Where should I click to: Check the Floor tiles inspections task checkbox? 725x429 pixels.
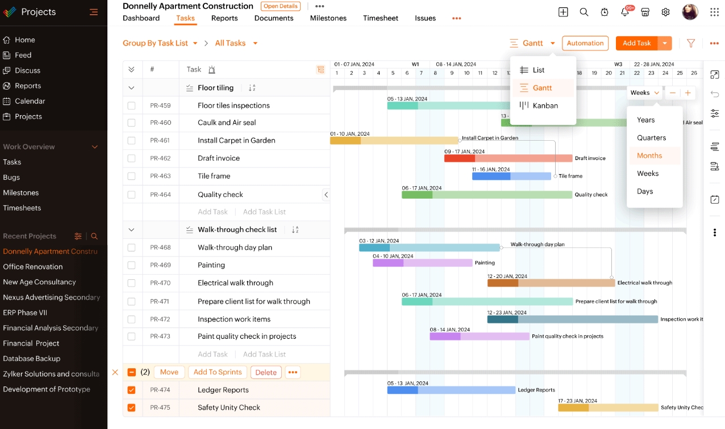131,105
